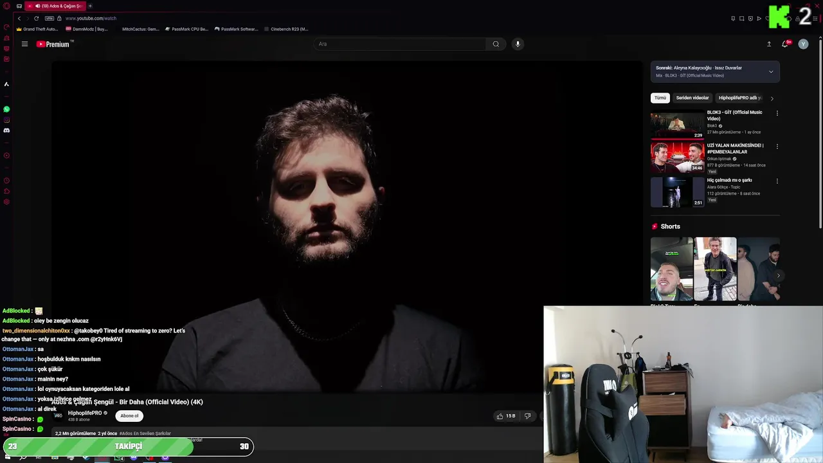Open the Grand Theft Auto bookmark
Screen dimensions: 823x463
tap(37, 29)
